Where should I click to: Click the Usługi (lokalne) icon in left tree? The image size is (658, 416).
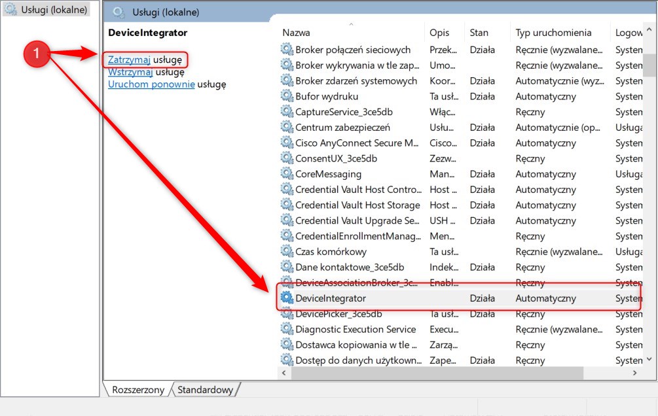coord(10,9)
